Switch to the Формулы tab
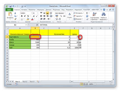The image size is (120, 91). point(41,10)
